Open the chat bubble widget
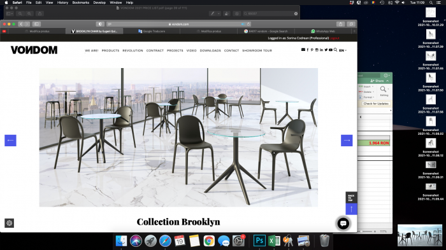 343,223
